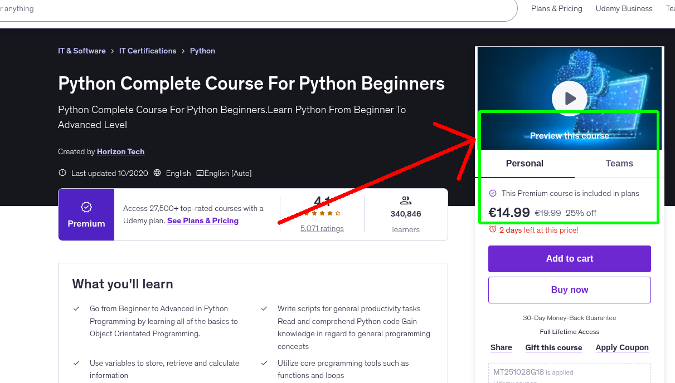
Task: Click the globe icon next to English
Action: [157, 173]
